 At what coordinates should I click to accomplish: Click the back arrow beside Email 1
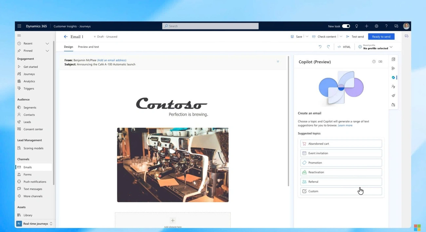point(66,37)
